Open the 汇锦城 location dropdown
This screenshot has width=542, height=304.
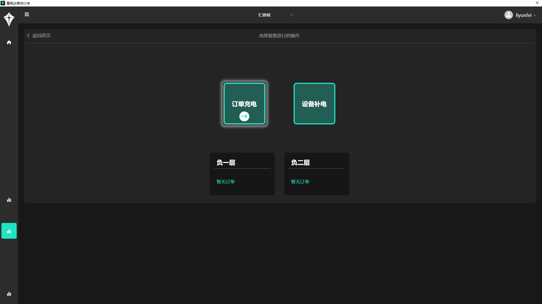coord(276,15)
